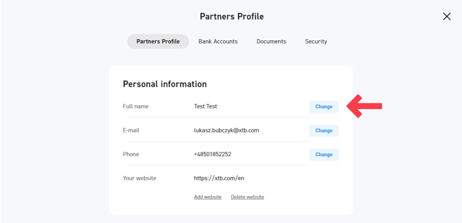
Task: Switch to the Bank Accounts tab
Action: [218, 42]
